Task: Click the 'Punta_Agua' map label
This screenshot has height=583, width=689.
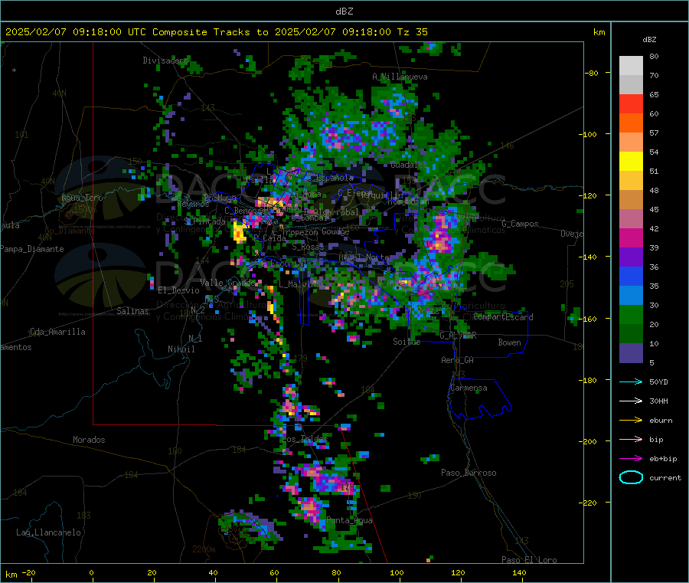Action: 349,521
